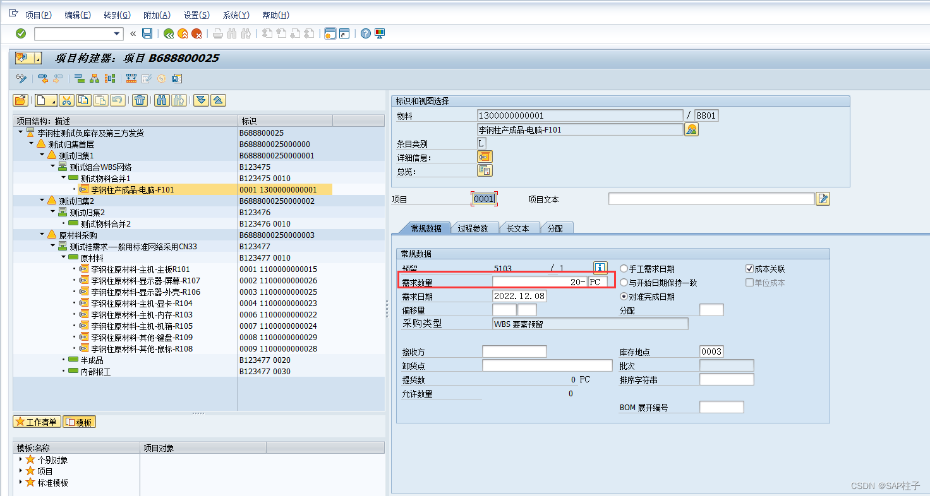Toggle display/change glasses-pencil icon

[x=21, y=78]
